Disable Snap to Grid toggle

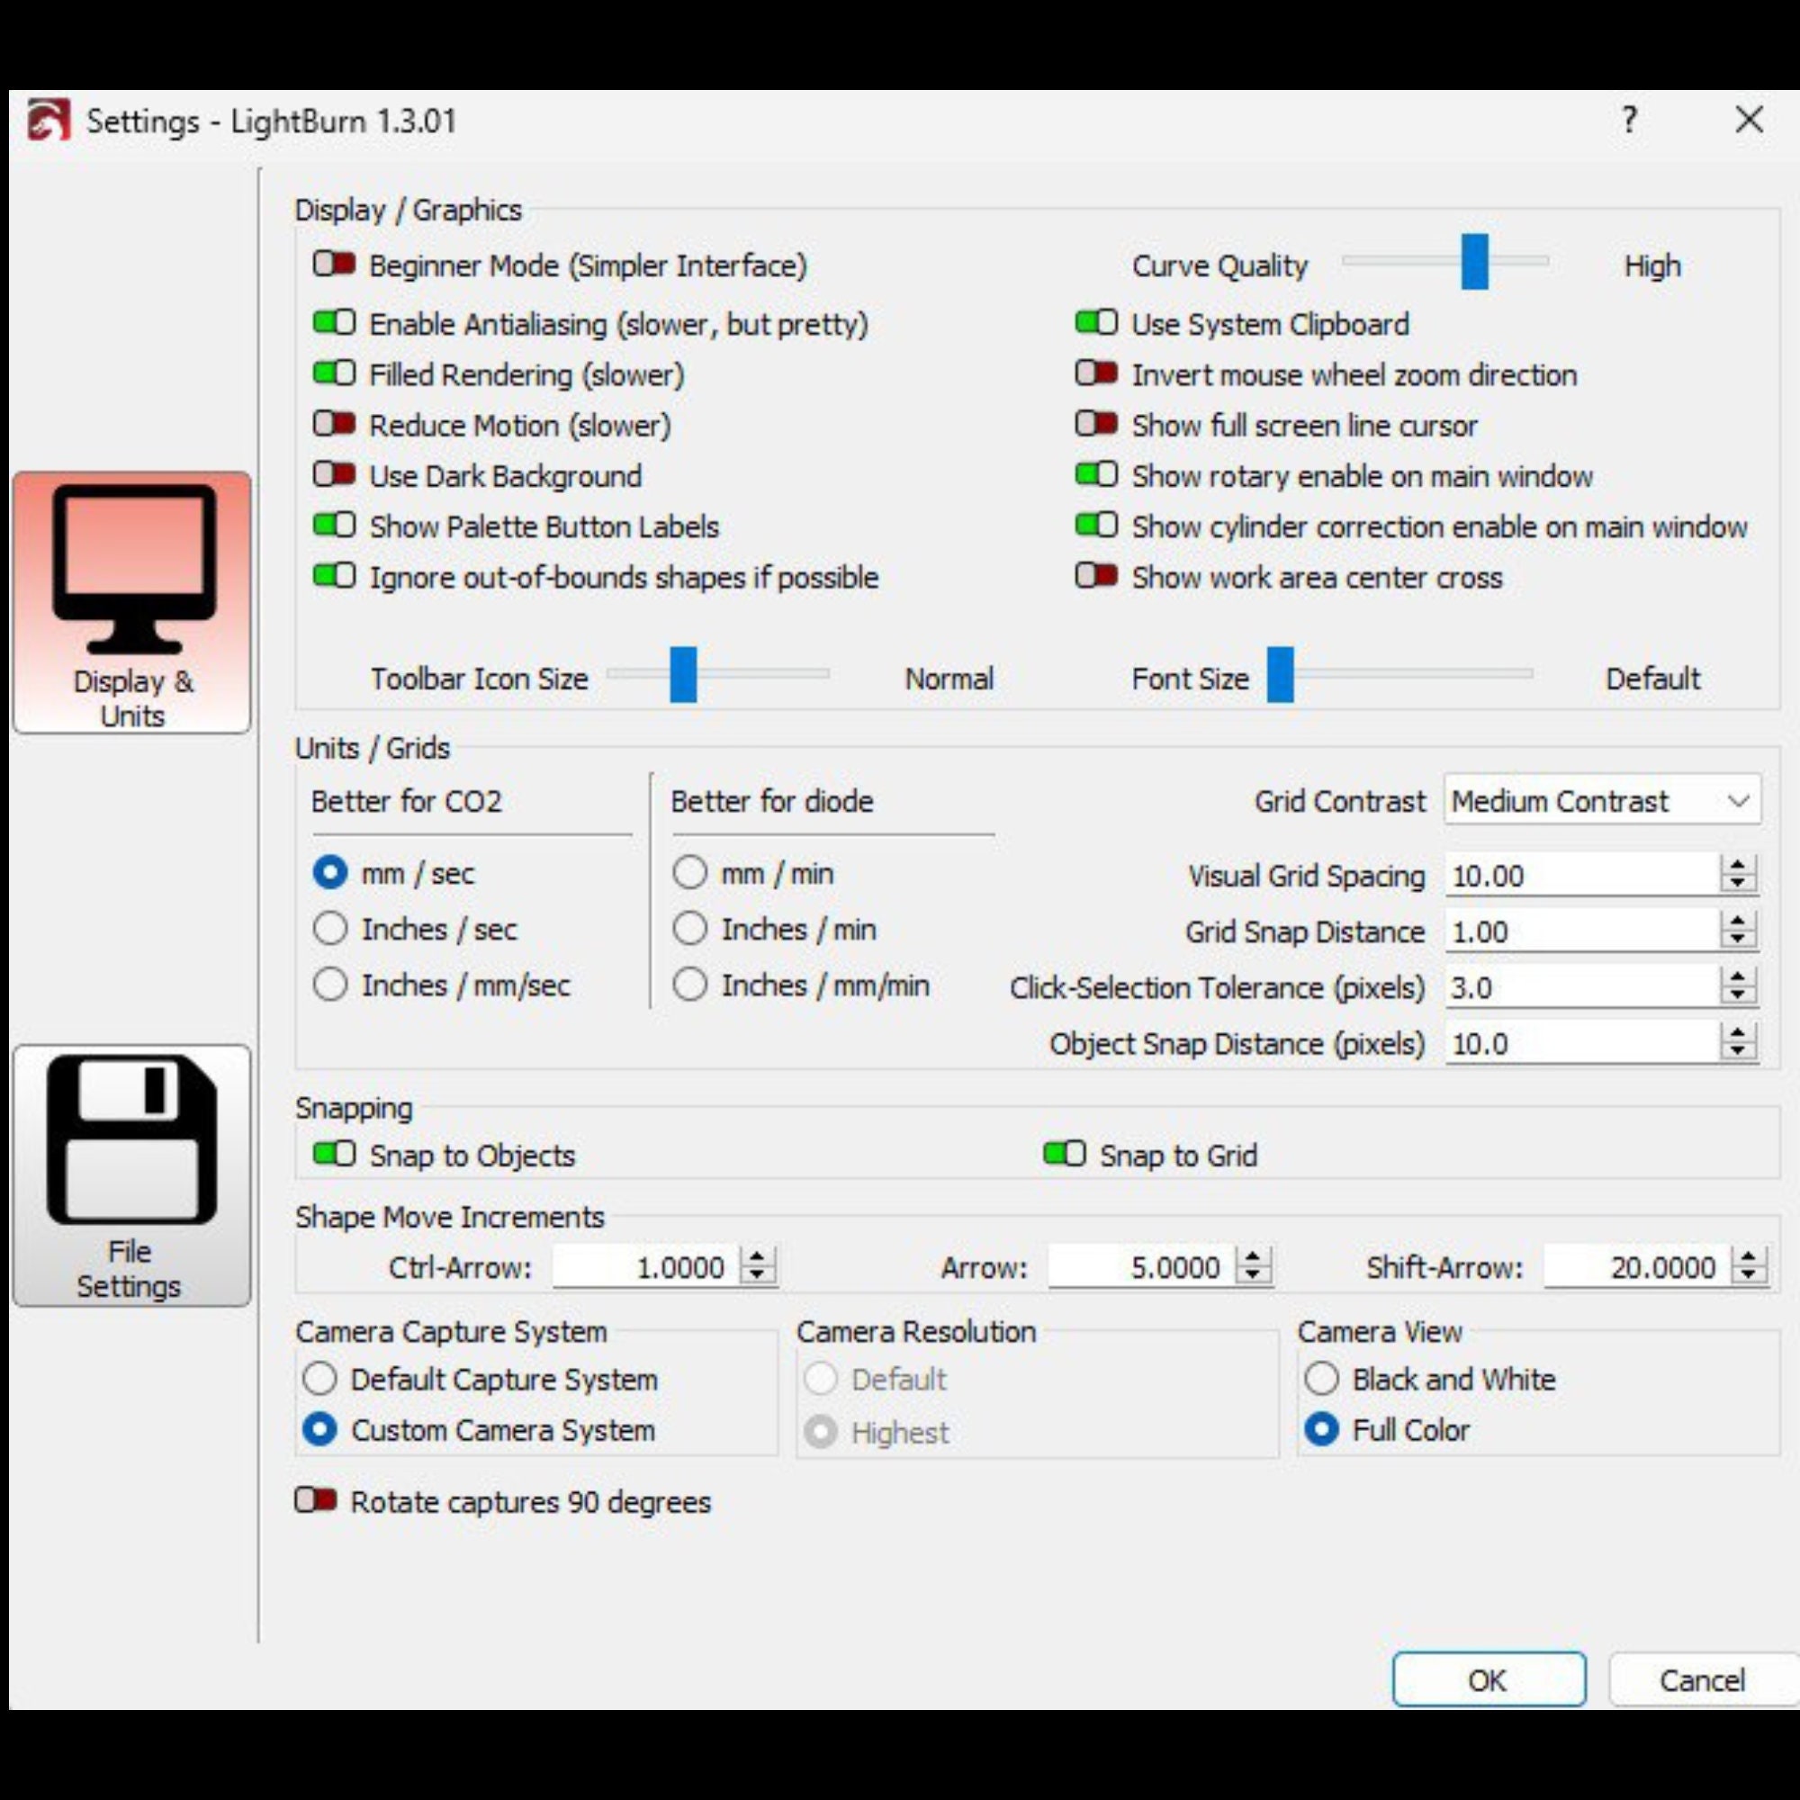tap(1065, 1155)
